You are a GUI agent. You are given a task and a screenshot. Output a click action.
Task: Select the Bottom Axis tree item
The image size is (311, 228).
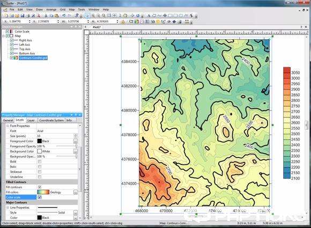tap(27, 53)
